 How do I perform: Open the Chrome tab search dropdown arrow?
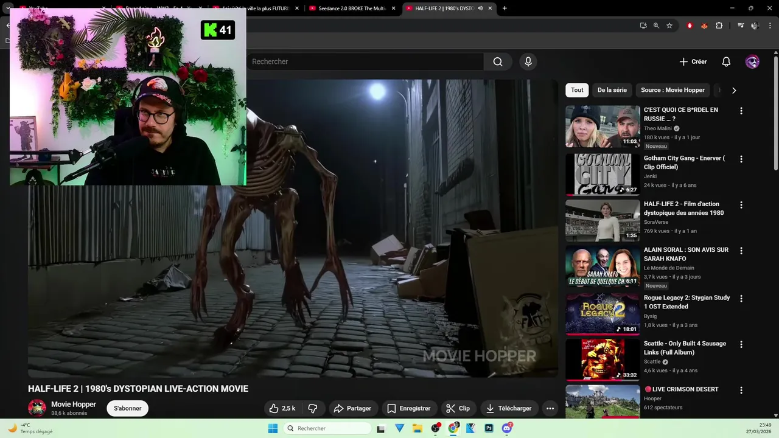pos(8,8)
